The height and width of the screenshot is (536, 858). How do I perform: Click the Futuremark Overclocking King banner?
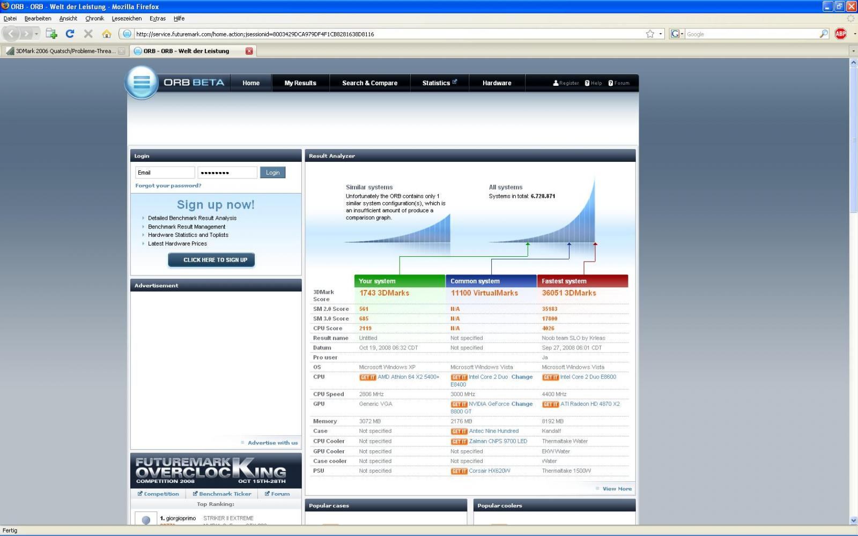click(216, 471)
